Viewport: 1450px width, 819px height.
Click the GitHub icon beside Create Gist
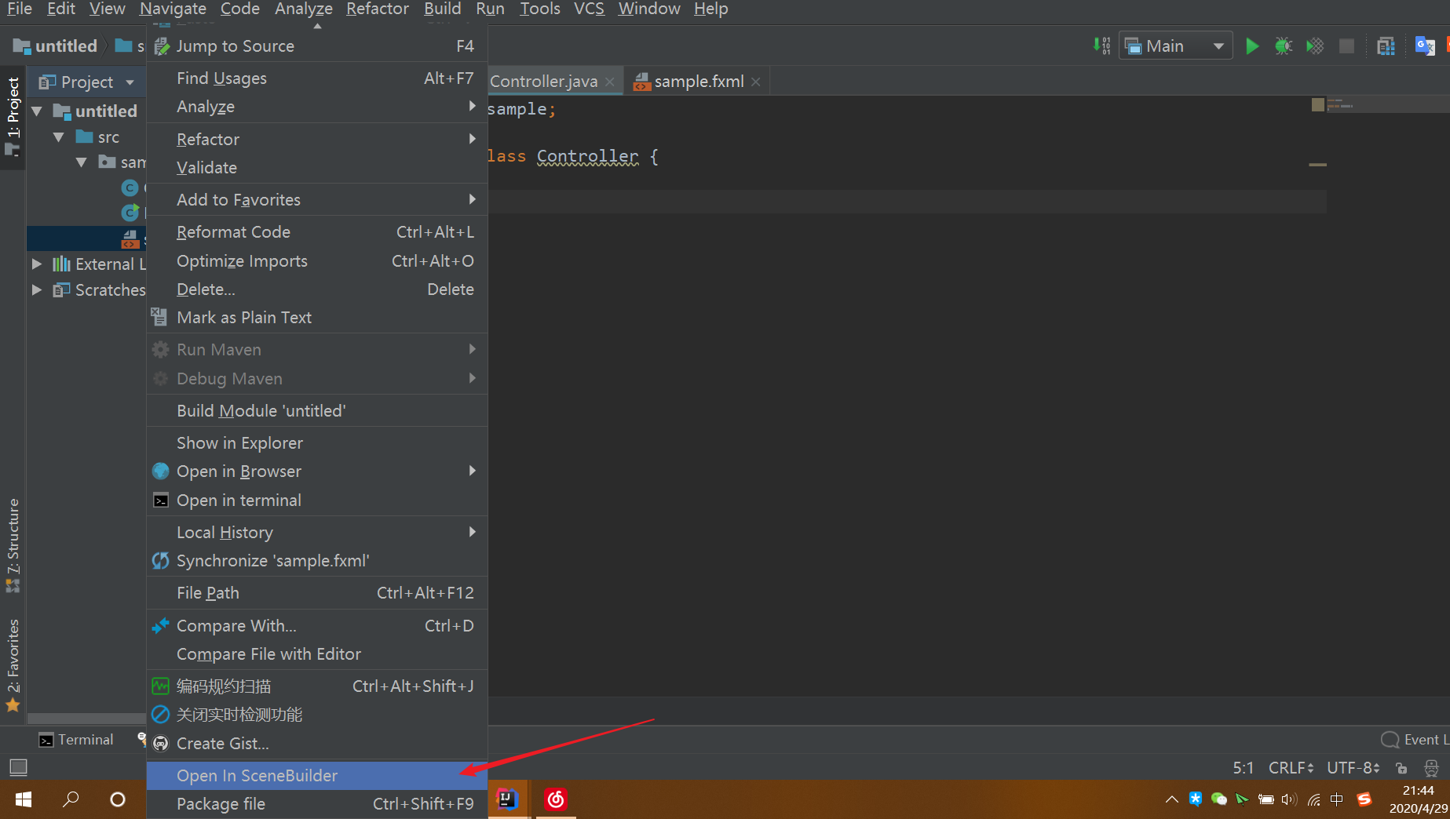(x=160, y=743)
